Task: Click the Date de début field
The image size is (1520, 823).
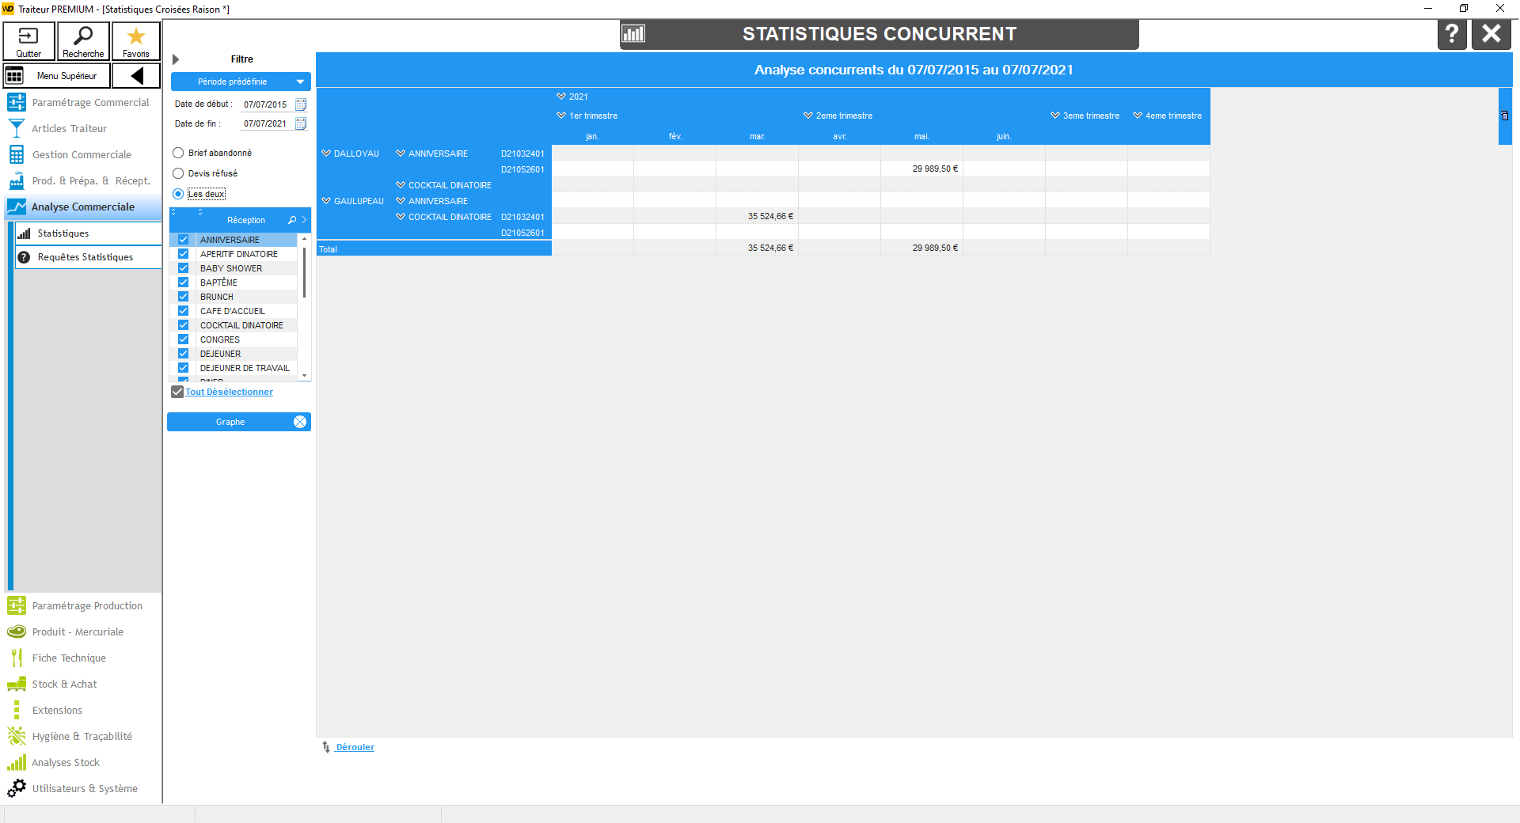Action: [266, 104]
